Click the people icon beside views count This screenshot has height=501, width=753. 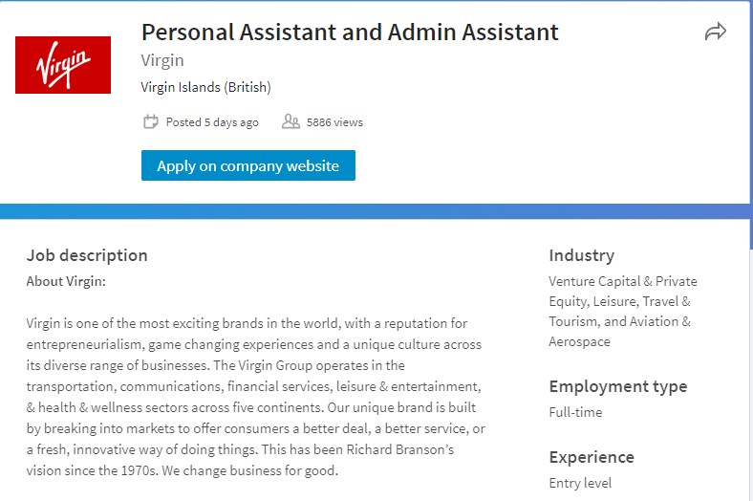point(290,121)
